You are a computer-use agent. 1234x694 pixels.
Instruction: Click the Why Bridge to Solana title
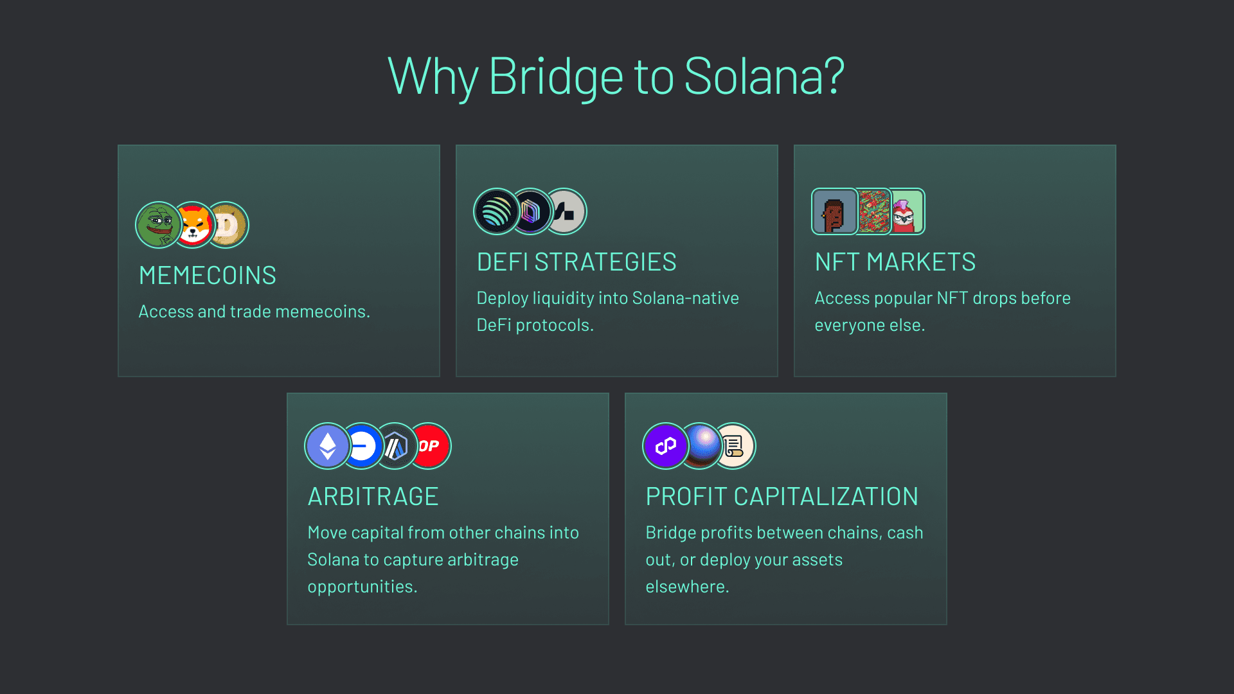pyautogui.click(x=616, y=76)
